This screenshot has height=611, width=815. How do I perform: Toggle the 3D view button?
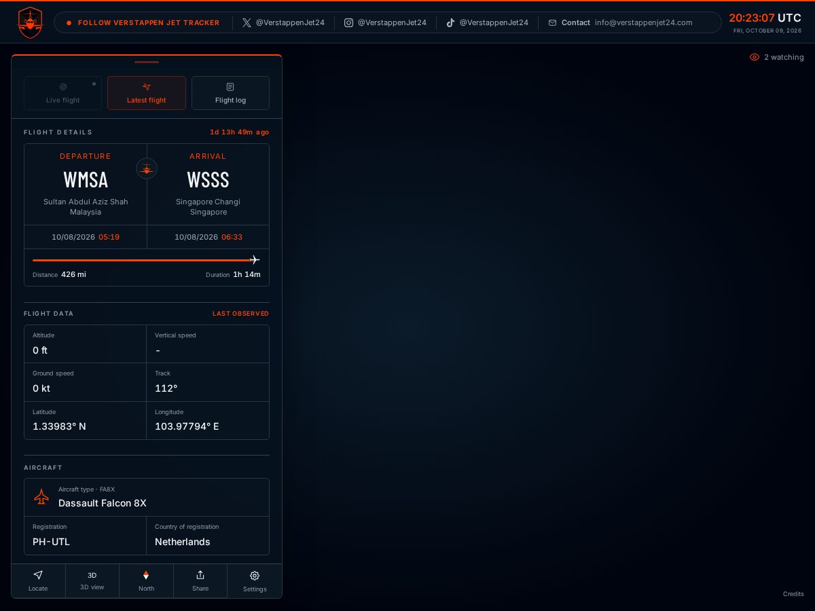92,580
